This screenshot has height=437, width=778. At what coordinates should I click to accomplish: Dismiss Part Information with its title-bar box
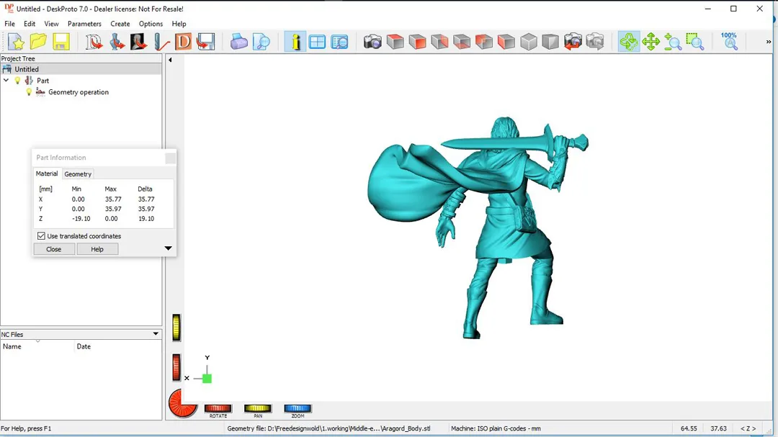[x=170, y=158]
